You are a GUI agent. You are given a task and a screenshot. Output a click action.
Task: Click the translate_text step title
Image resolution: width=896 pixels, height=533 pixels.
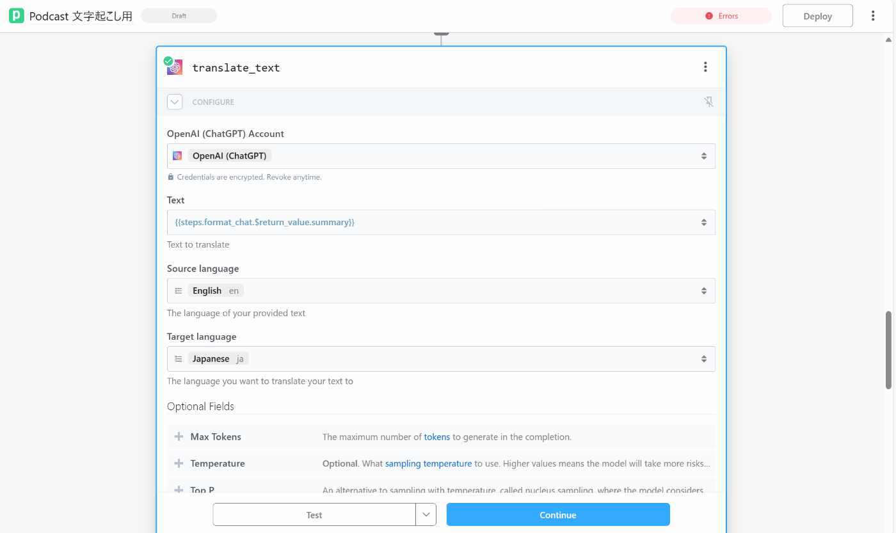point(236,68)
